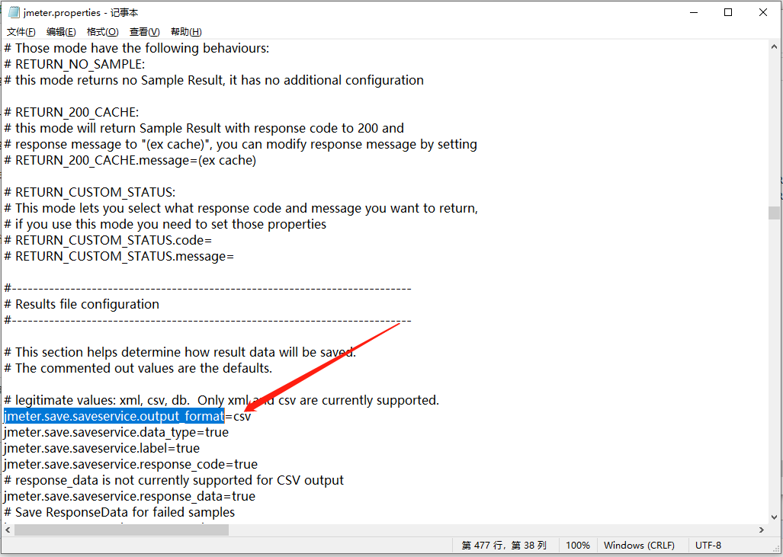Click the line jmeter.save.saveservice.response_data=true
The height and width of the screenshot is (557, 783).
coord(130,496)
